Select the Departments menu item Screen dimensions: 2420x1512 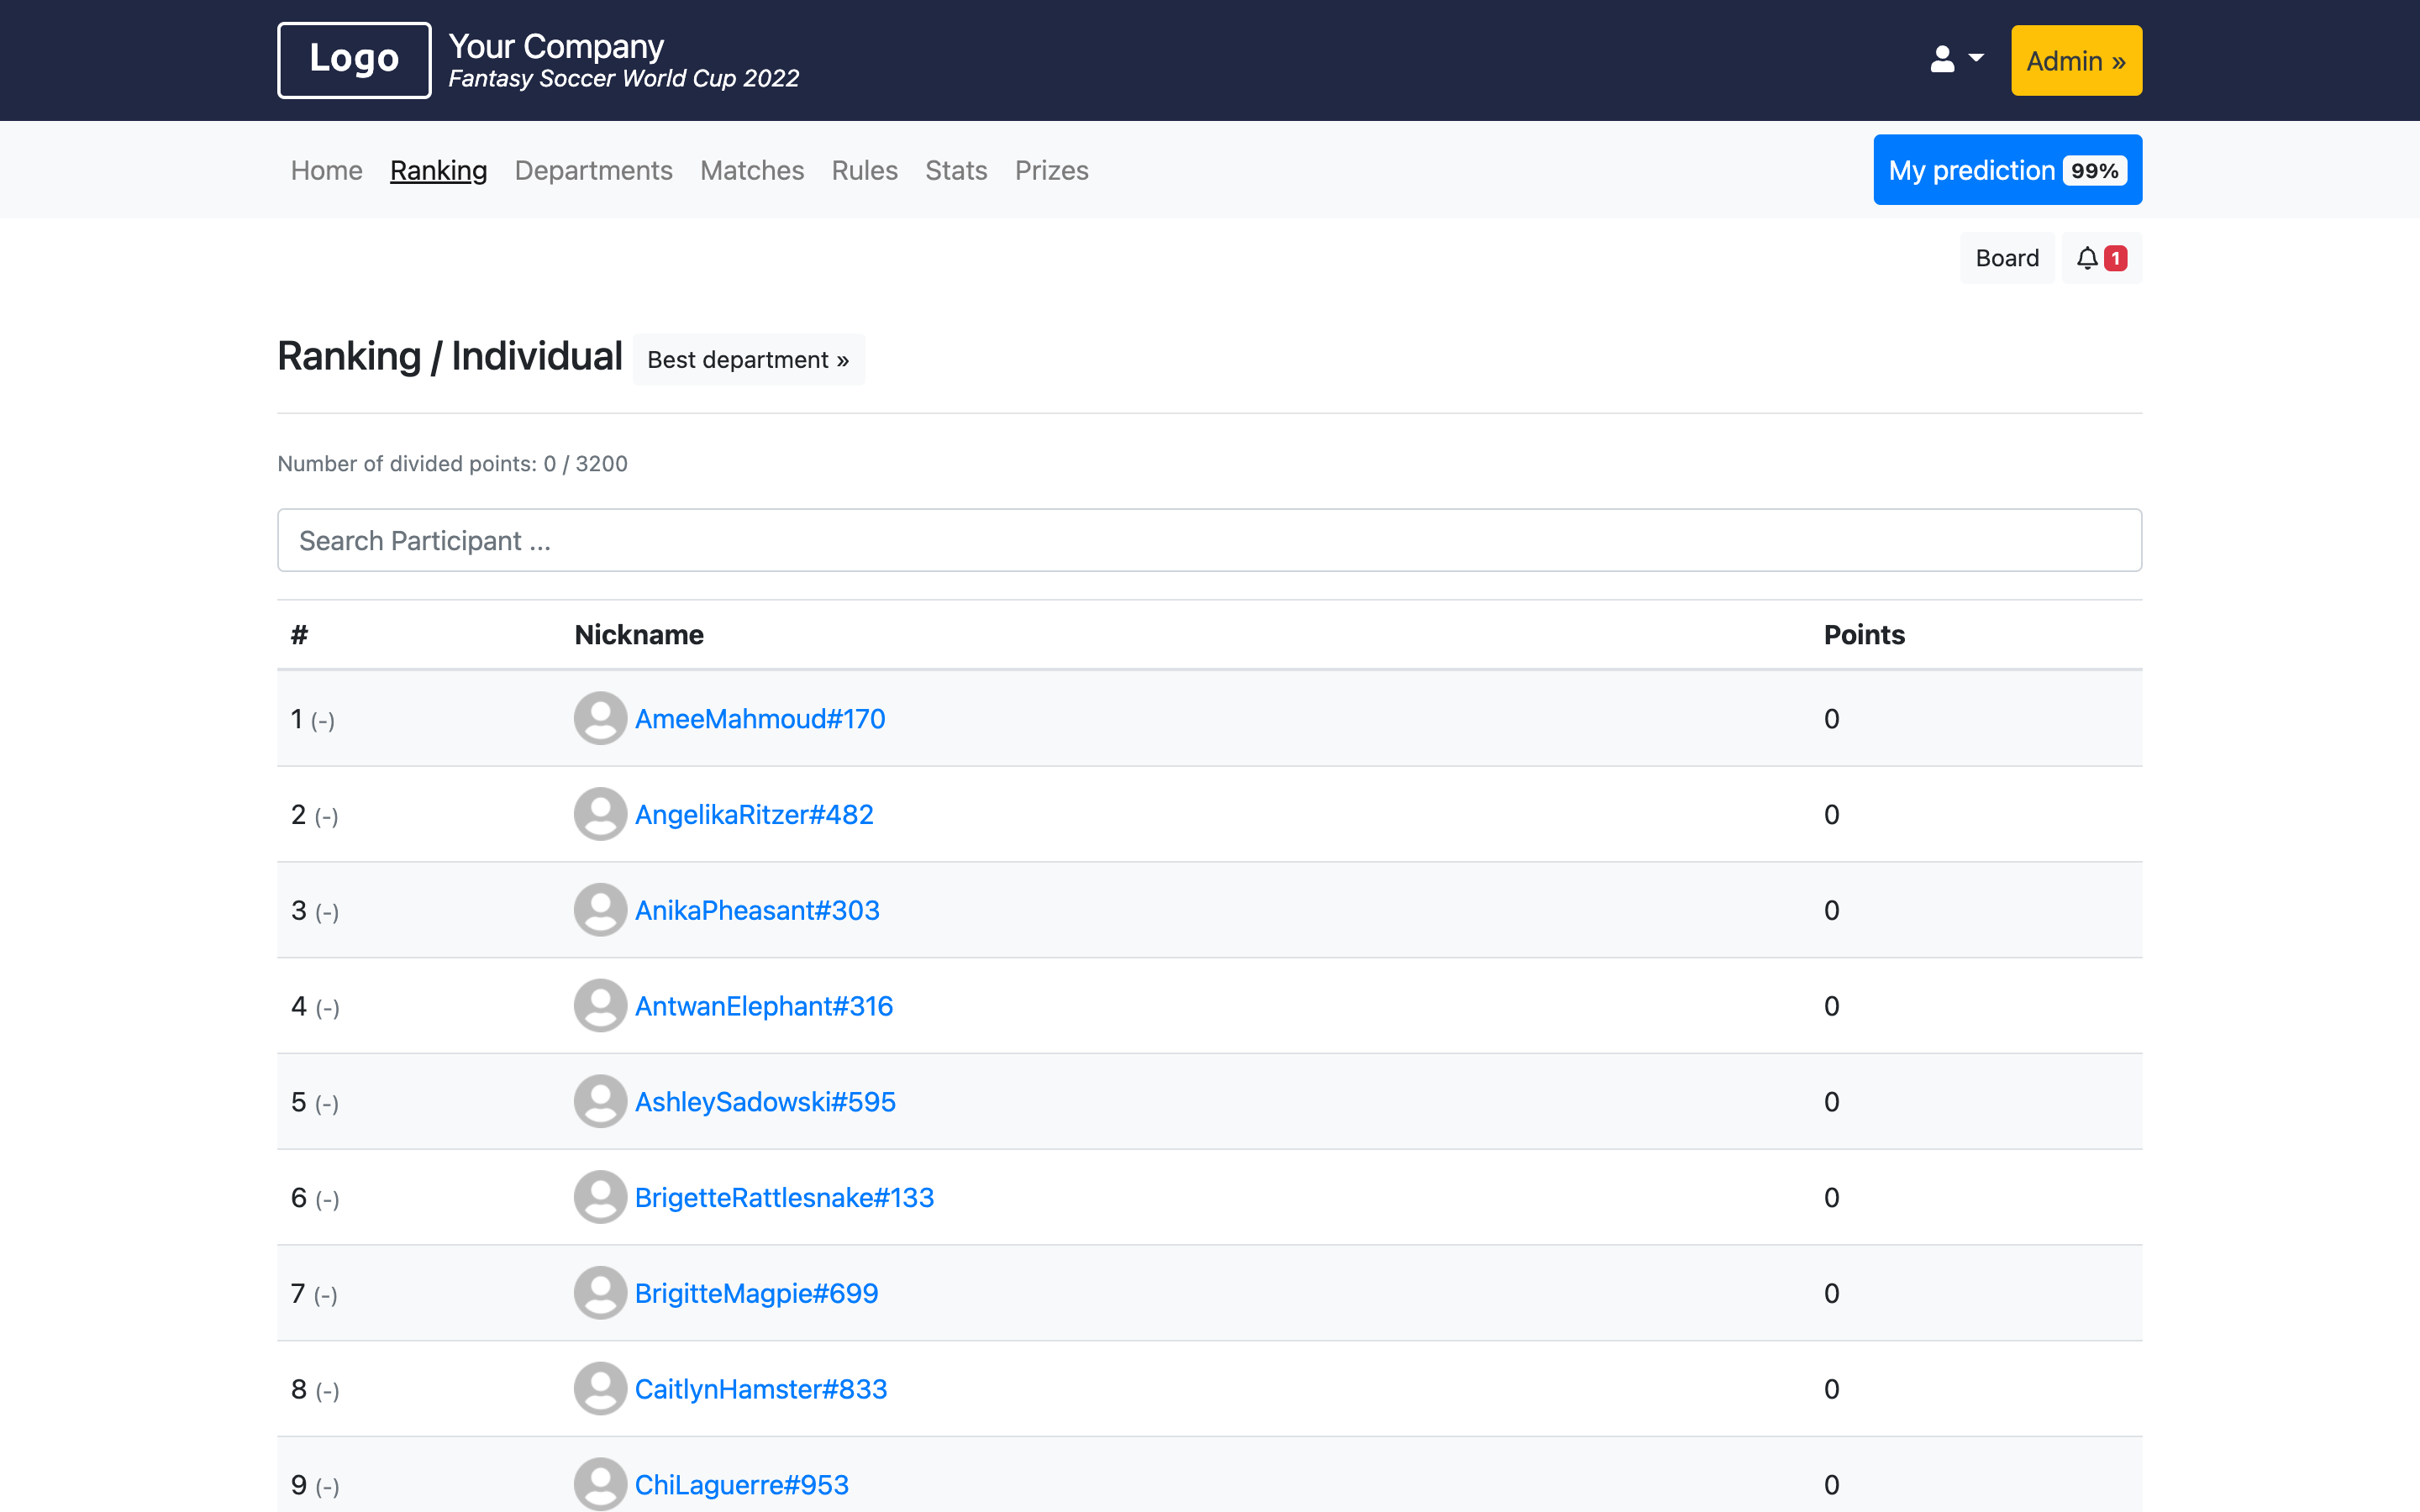pyautogui.click(x=594, y=171)
